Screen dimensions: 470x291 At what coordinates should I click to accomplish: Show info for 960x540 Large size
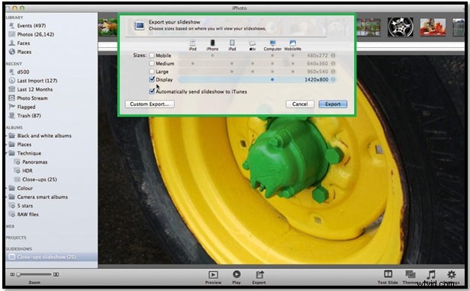(333, 72)
